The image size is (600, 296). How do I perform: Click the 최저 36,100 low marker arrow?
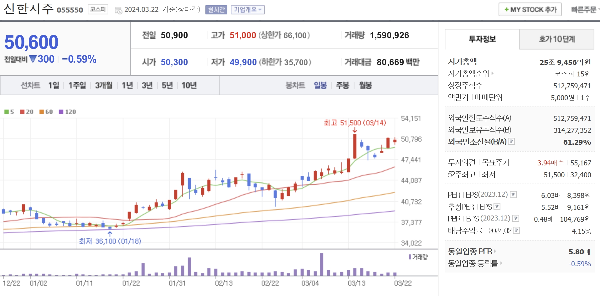point(110,234)
